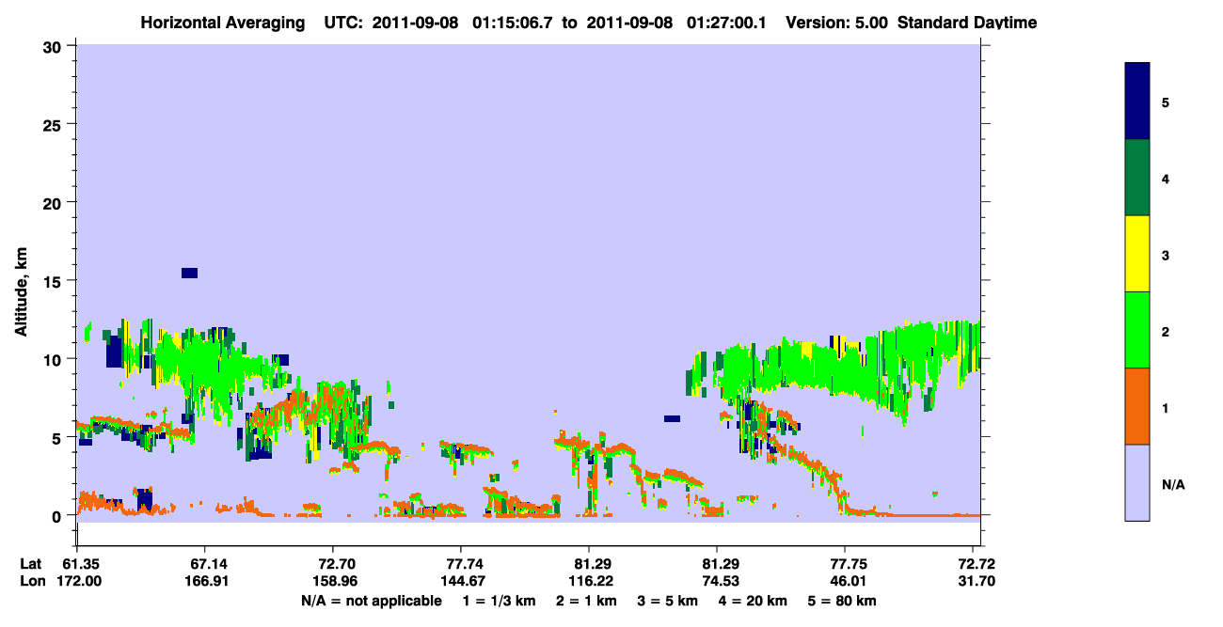1223x627 pixels.
Task: Click longitude value 116.22
Action: [x=590, y=581]
